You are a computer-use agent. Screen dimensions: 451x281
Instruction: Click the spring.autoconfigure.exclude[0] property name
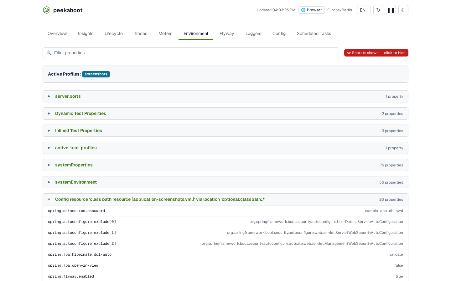[82, 222]
